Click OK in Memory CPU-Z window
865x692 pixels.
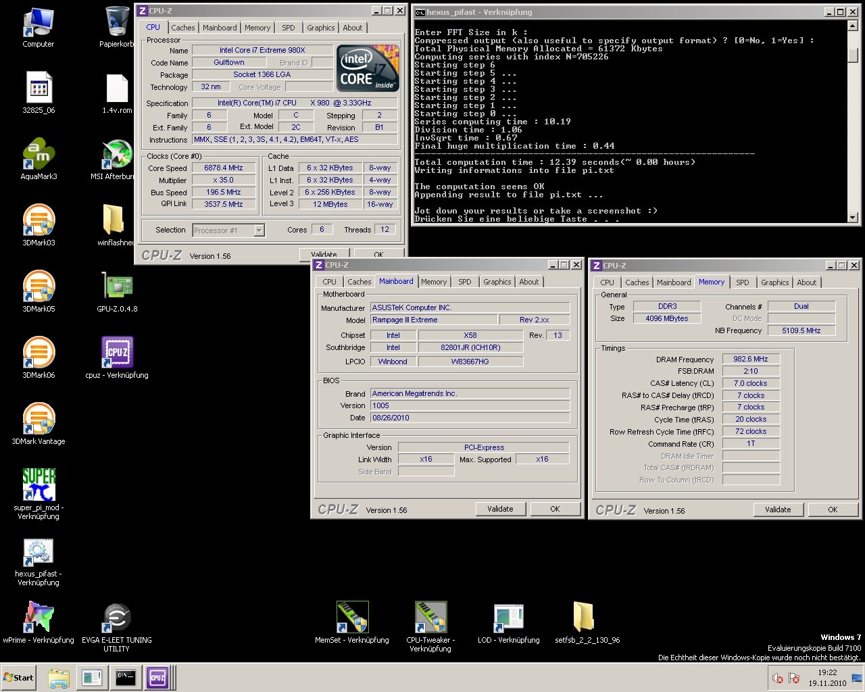tap(833, 510)
